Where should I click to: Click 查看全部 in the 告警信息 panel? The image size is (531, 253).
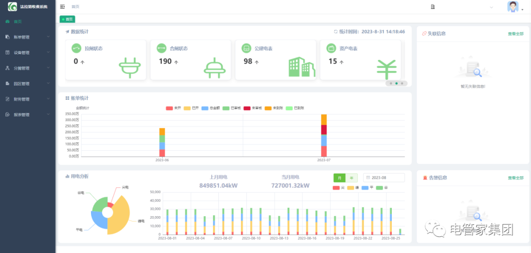515,178
